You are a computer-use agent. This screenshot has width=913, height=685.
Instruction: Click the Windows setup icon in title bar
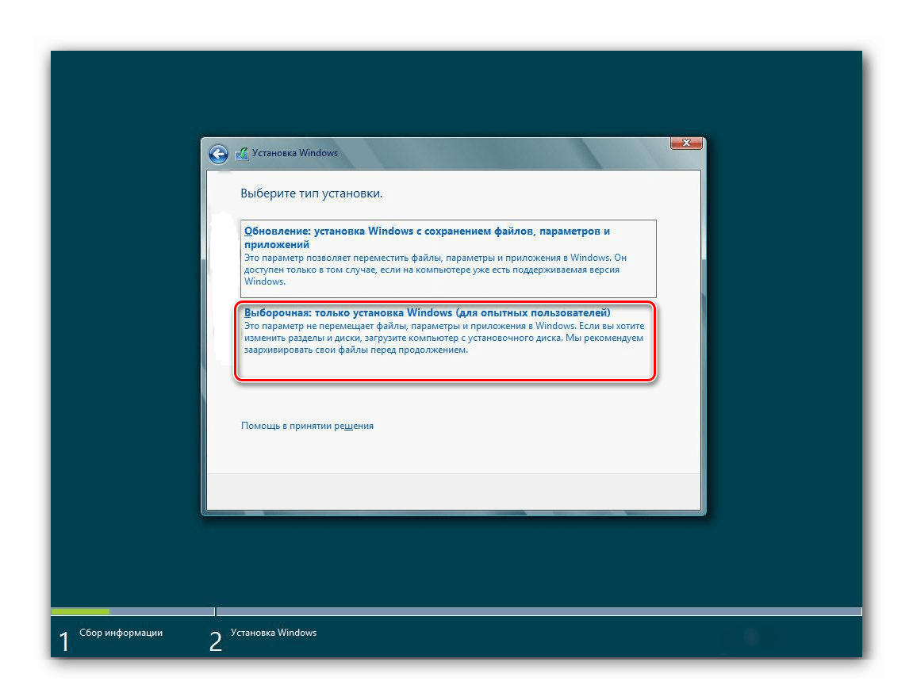point(242,154)
